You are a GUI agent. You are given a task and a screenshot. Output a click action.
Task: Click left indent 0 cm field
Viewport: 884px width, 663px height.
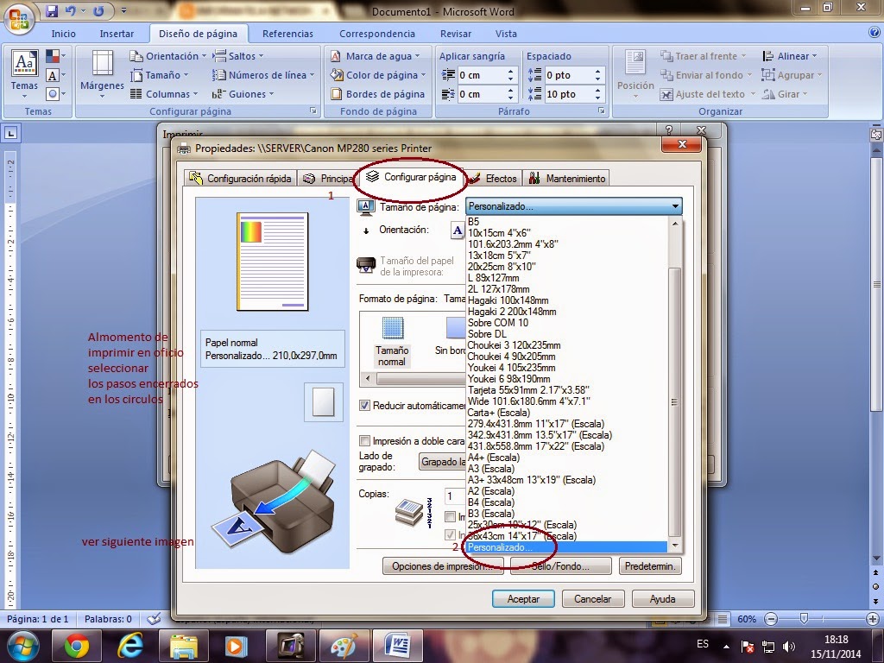click(x=480, y=75)
